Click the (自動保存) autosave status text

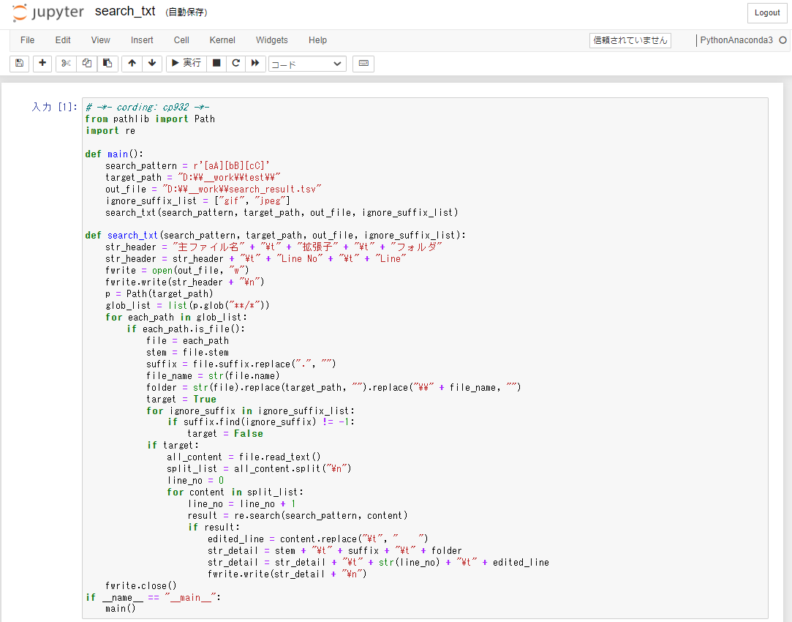coord(186,12)
